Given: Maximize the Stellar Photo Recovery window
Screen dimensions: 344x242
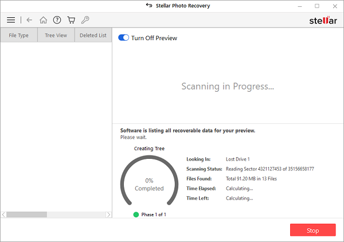Looking at the screenshot, I should (x=317, y=6).
